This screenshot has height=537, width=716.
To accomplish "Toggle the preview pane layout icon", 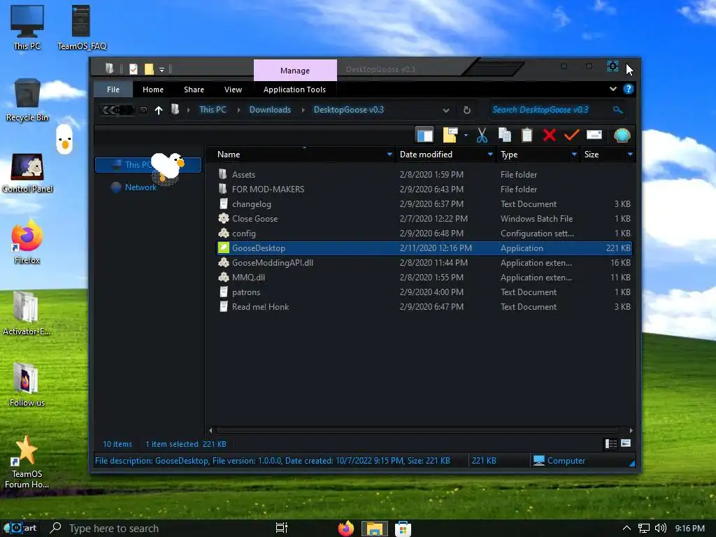I will [x=424, y=135].
